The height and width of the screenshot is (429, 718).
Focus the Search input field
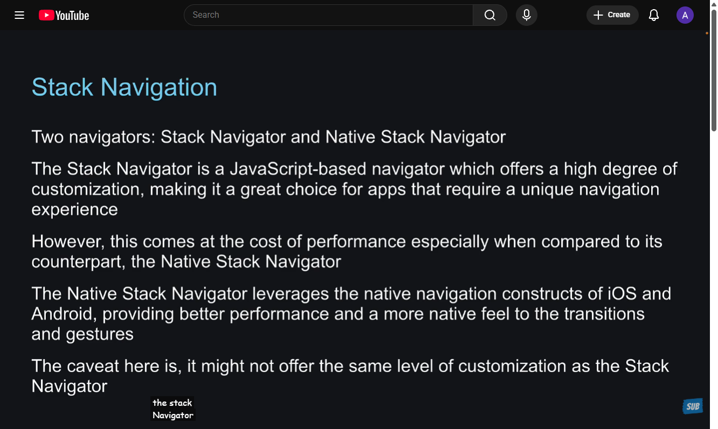tap(329, 15)
